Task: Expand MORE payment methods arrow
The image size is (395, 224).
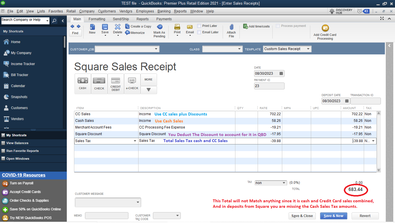Action: (149, 90)
